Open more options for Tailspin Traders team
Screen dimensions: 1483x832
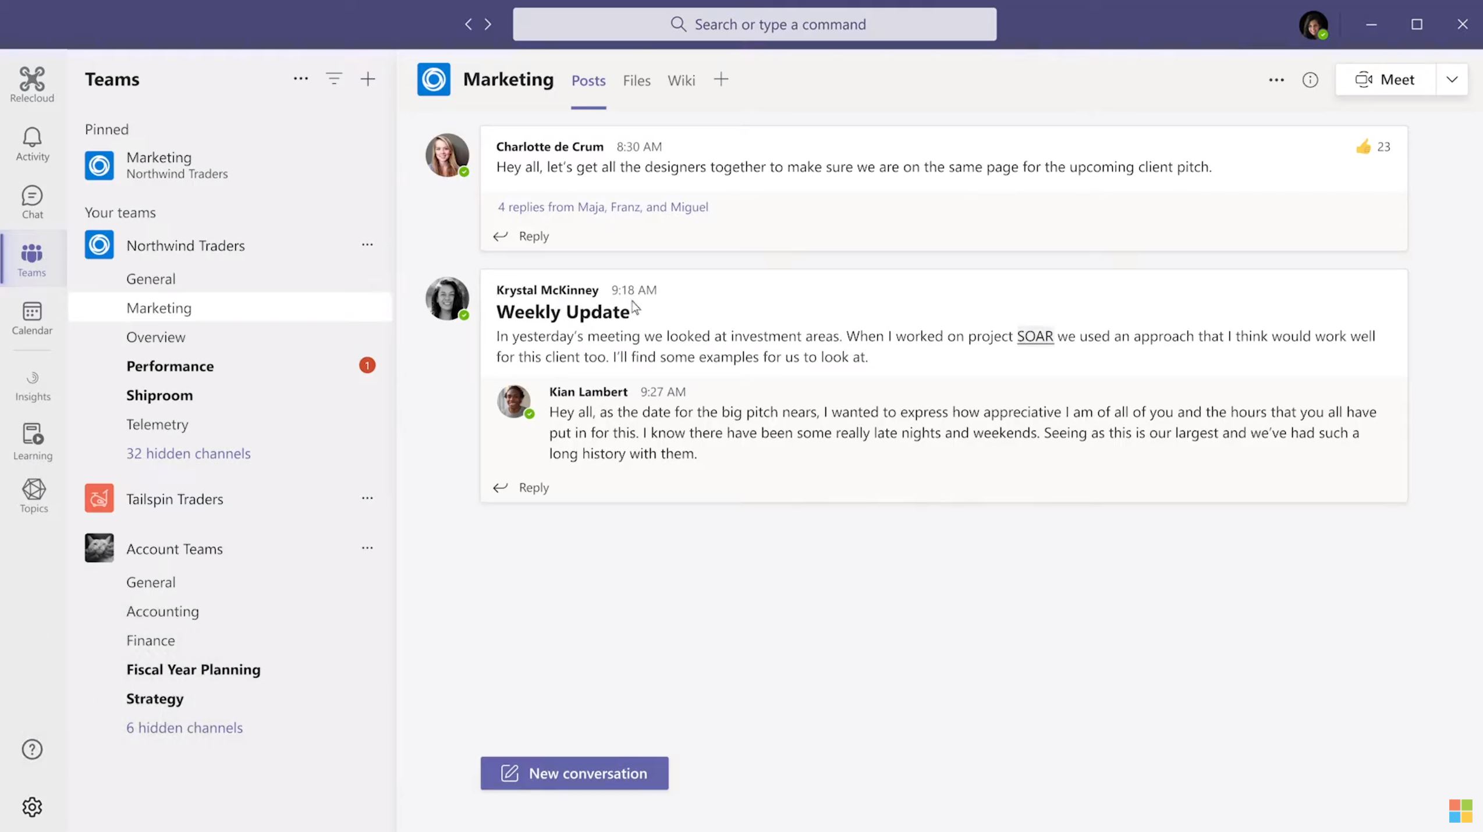point(367,498)
